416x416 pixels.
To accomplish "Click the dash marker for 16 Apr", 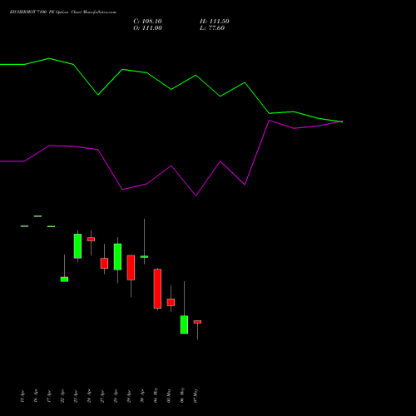I will [x=37, y=216].
